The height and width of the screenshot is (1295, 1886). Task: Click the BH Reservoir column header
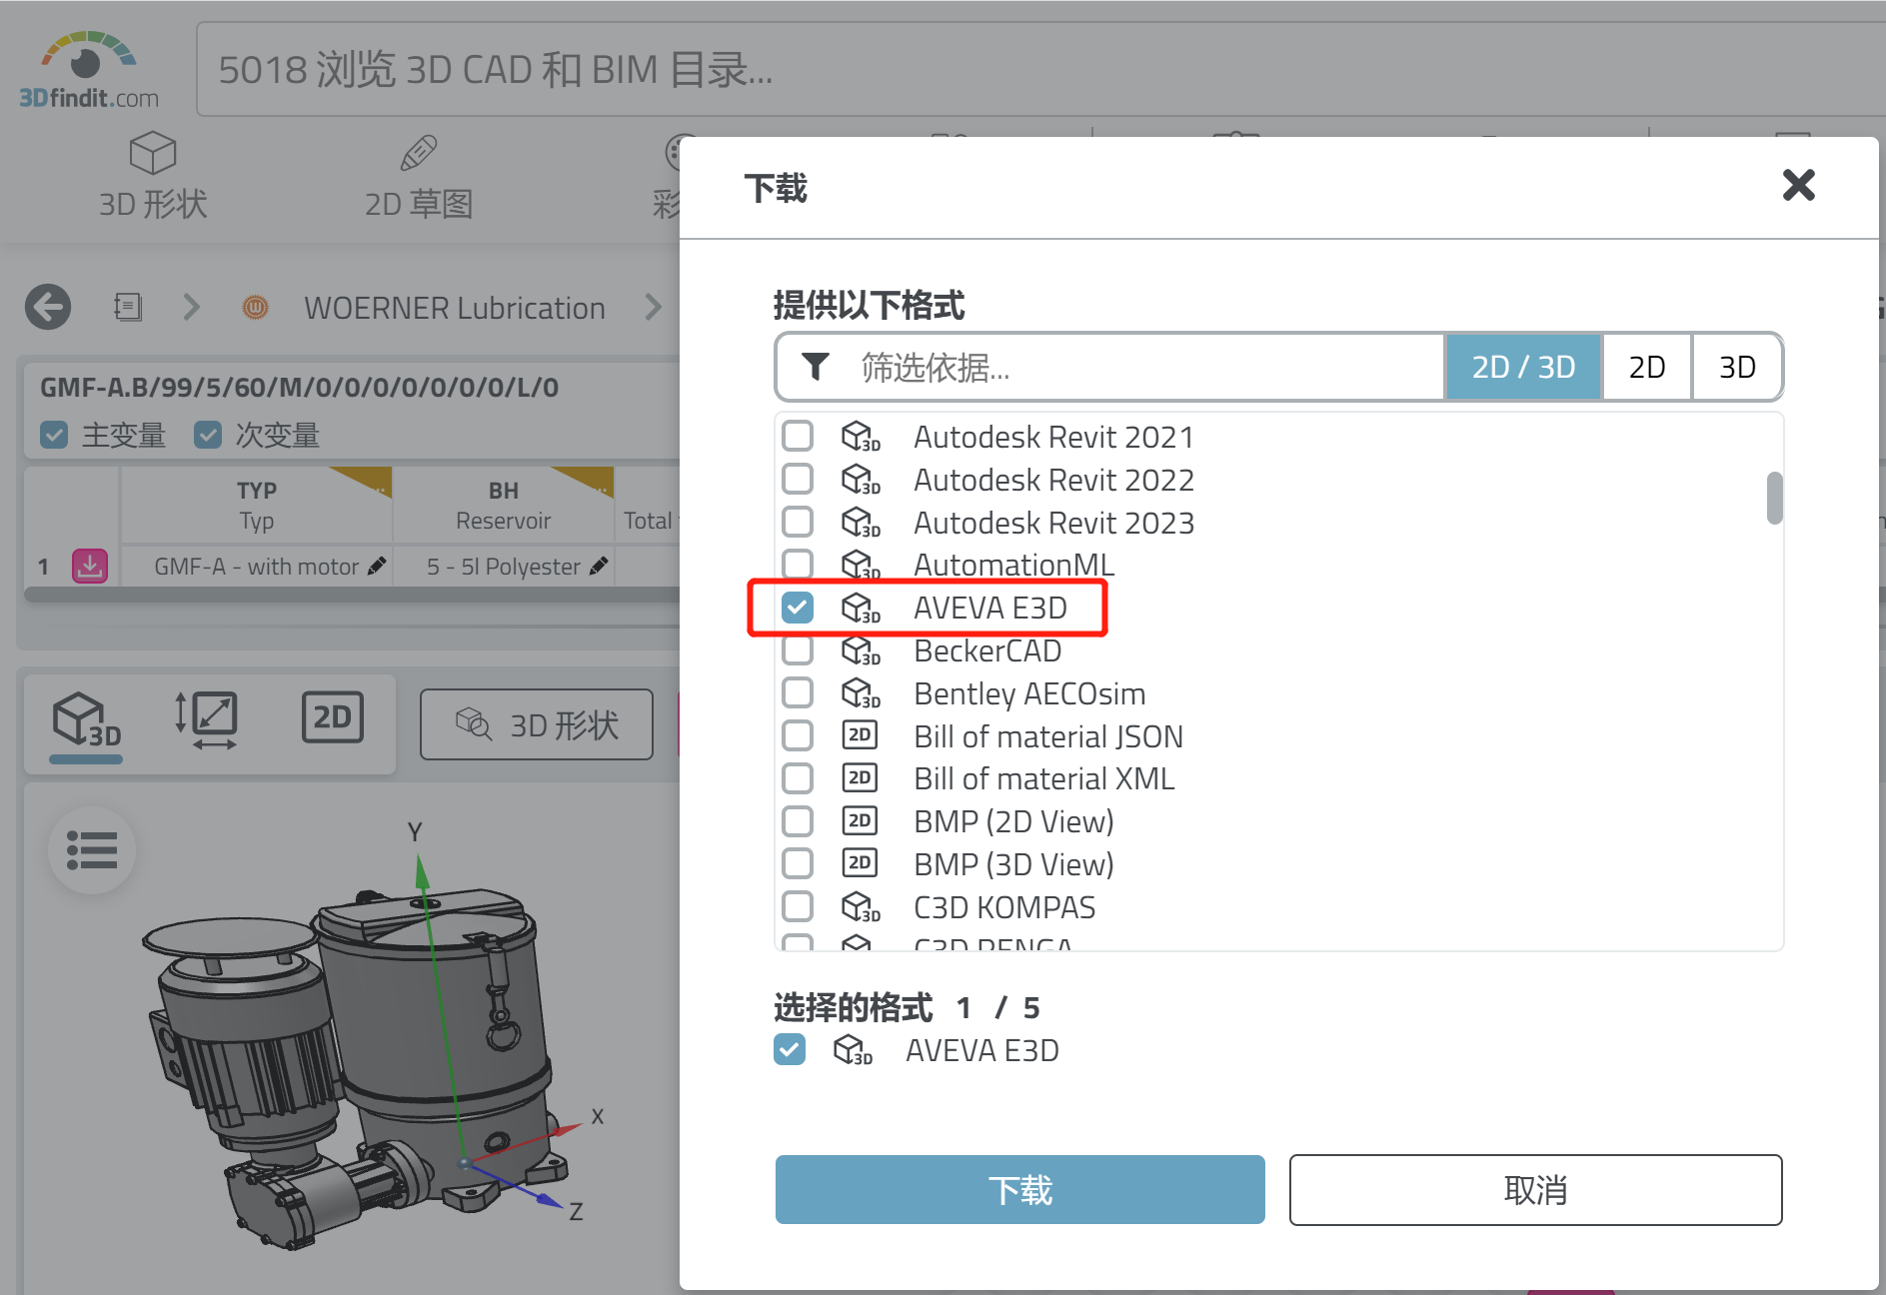click(x=504, y=505)
